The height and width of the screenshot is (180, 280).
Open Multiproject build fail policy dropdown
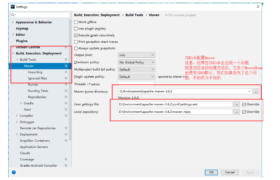136,69
